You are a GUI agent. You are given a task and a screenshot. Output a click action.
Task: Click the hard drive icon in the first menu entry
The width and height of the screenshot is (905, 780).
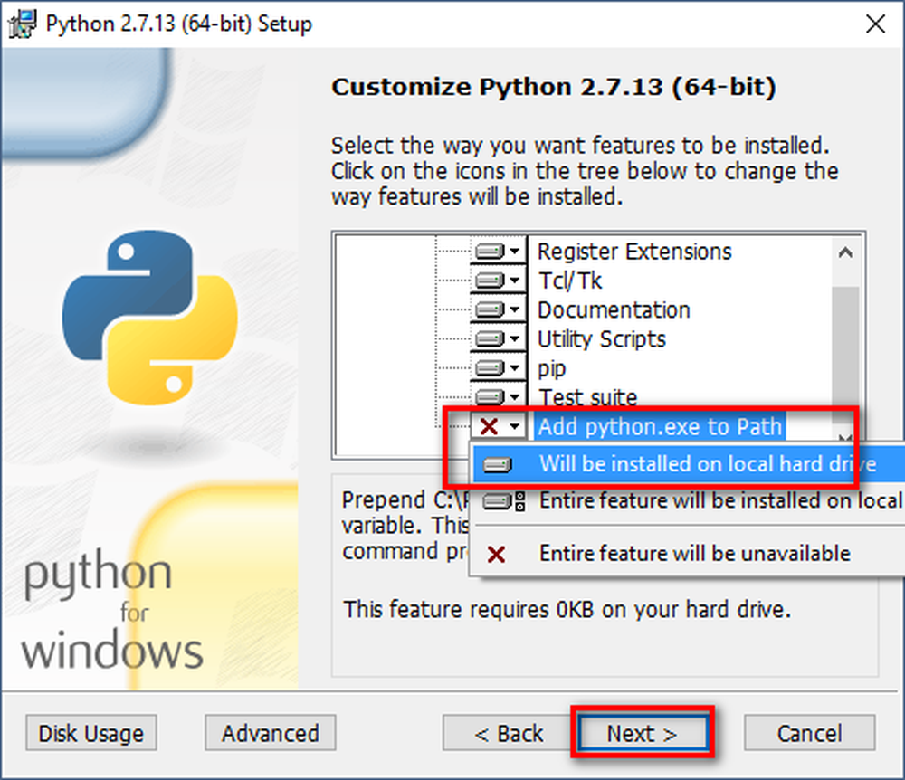pos(498,465)
